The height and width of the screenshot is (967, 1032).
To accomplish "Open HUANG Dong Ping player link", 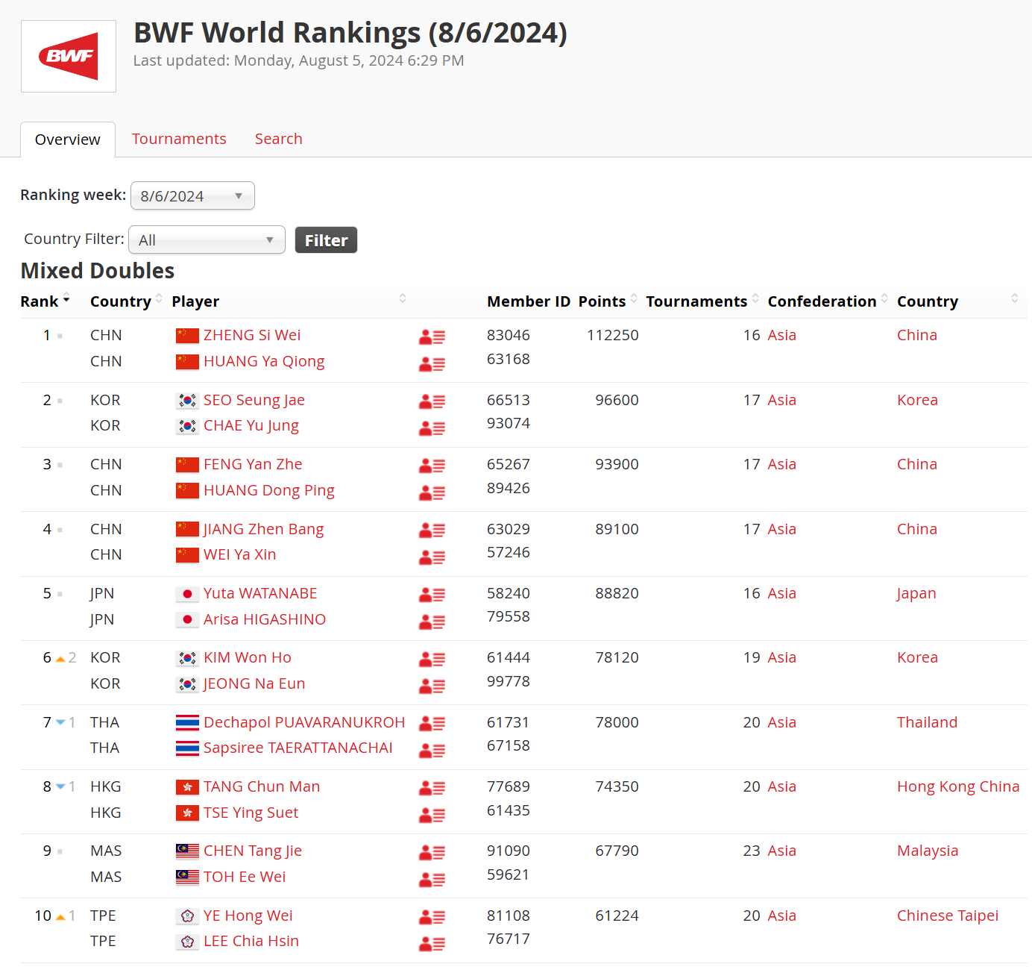I will 269,490.
